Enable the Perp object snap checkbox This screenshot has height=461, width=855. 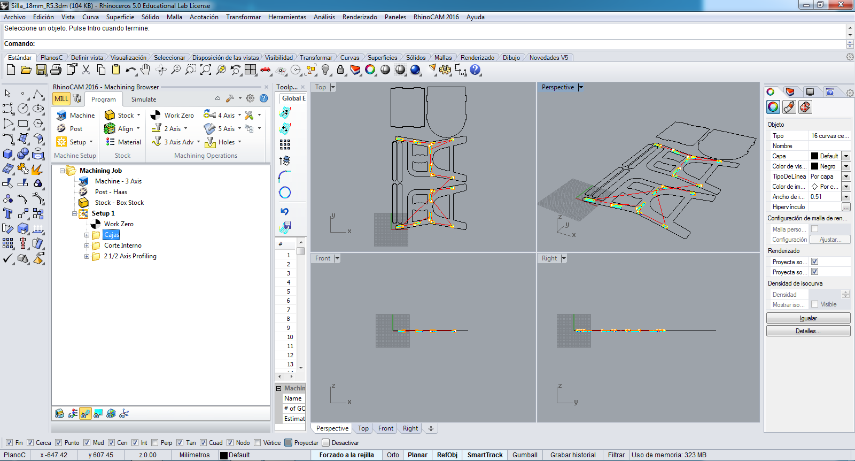coord(155,443)
